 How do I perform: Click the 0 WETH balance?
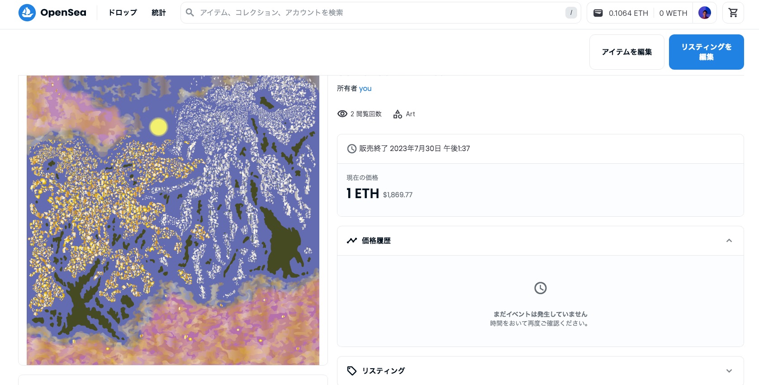coord(673,13)
